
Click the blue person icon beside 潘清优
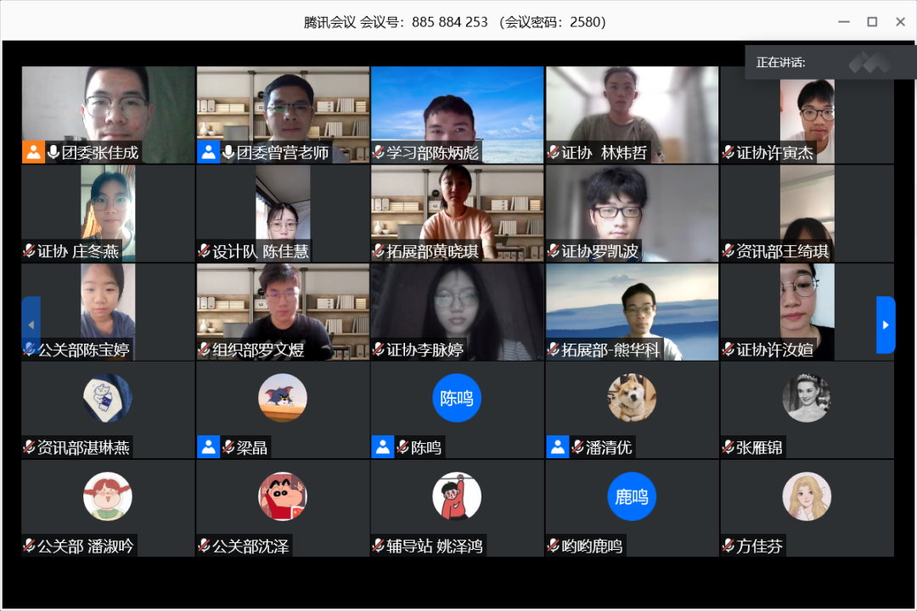tap(558, 447)
